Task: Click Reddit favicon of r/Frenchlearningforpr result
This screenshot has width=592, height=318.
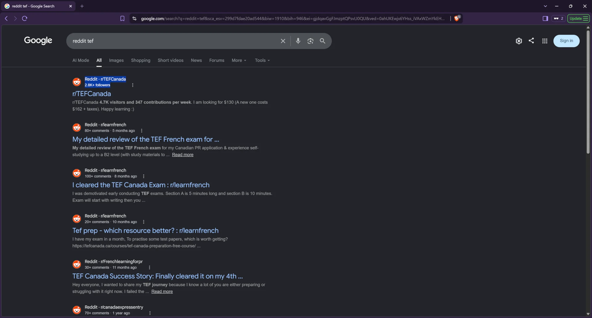Action: coord(77,264)
